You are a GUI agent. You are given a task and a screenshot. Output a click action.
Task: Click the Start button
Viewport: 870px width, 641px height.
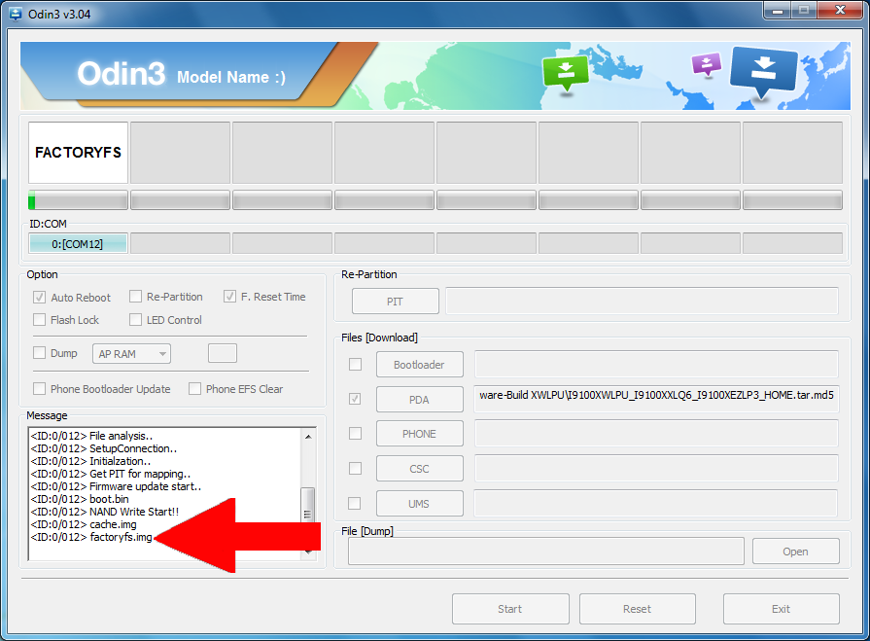pyautogui.click(x=510, y=609)
